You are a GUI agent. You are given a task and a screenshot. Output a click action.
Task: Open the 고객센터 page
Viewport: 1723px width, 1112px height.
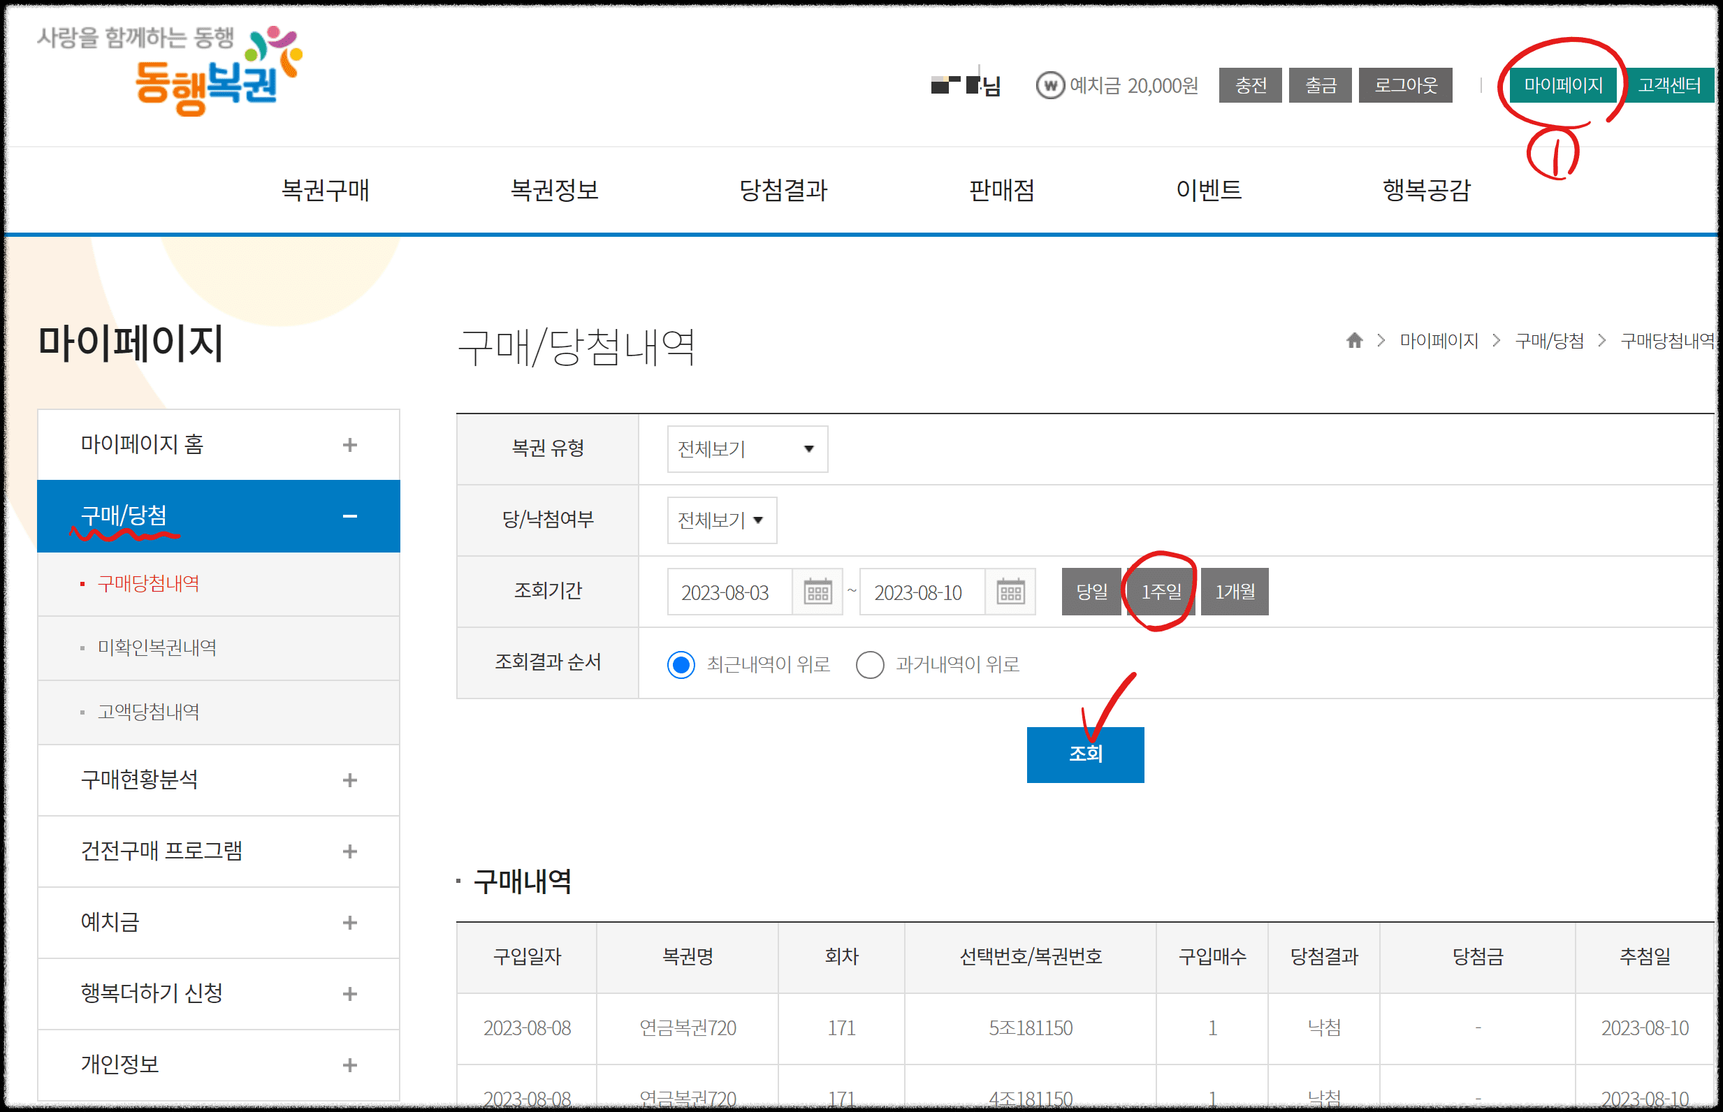tap(1669, 85)
